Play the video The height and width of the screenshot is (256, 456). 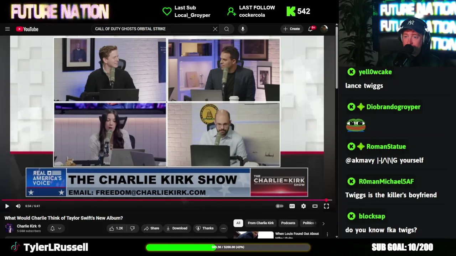[x=7, y=206]
